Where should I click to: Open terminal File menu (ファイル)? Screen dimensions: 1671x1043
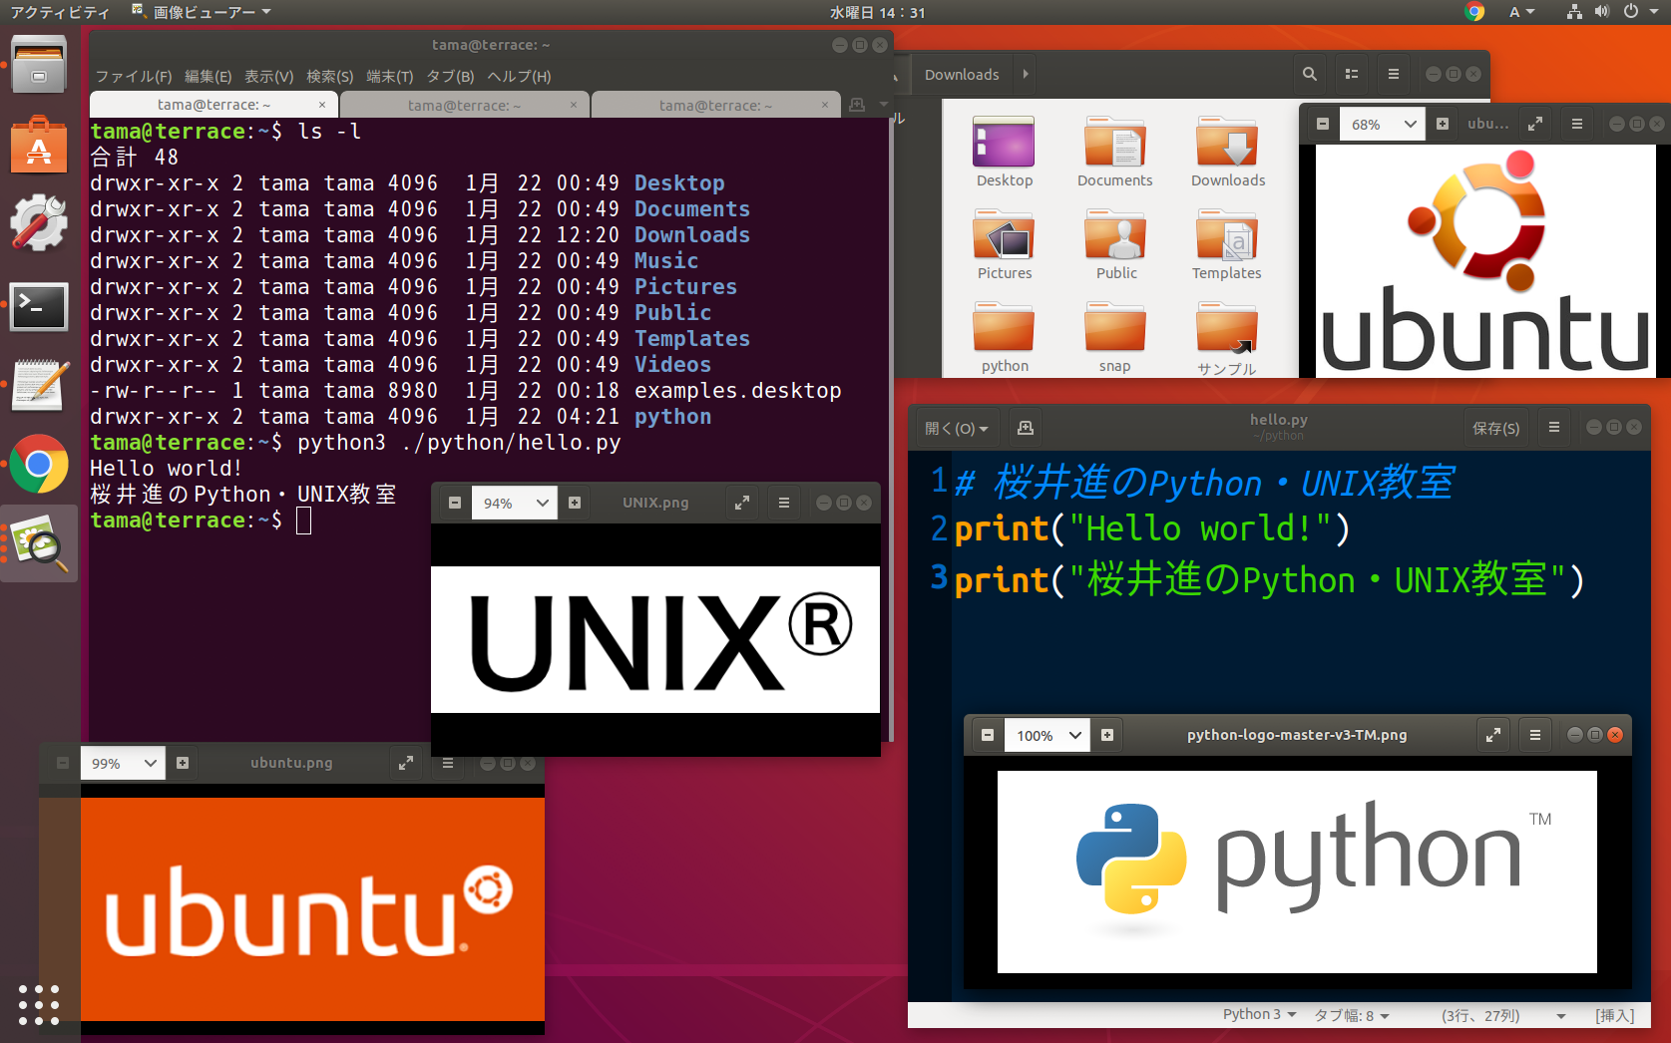click(x=134, y=76)
